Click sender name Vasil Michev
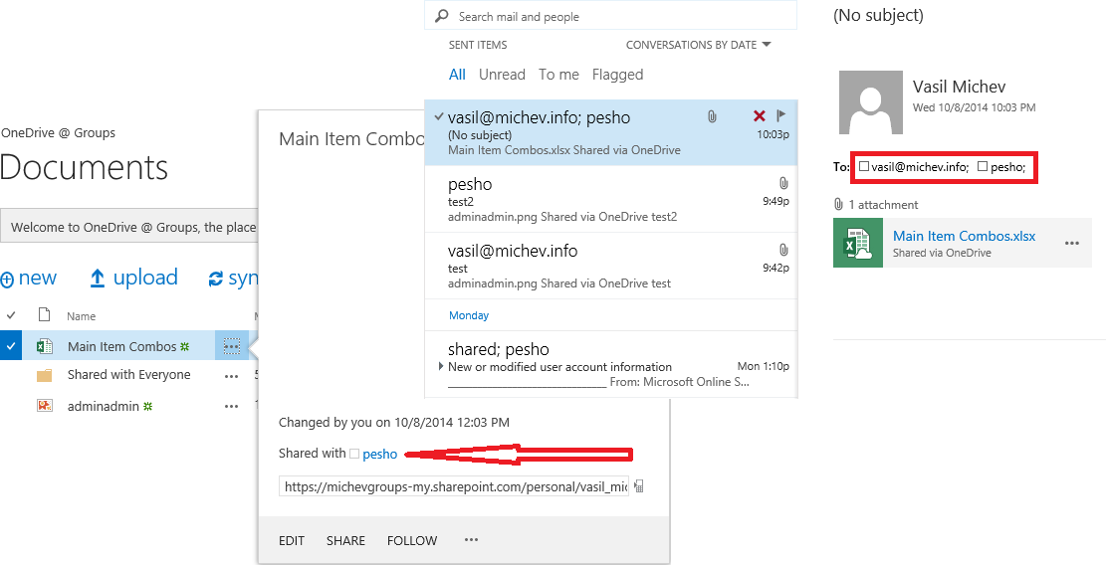The height and width of the screenshot is (565, 1106). coord(960,87)
